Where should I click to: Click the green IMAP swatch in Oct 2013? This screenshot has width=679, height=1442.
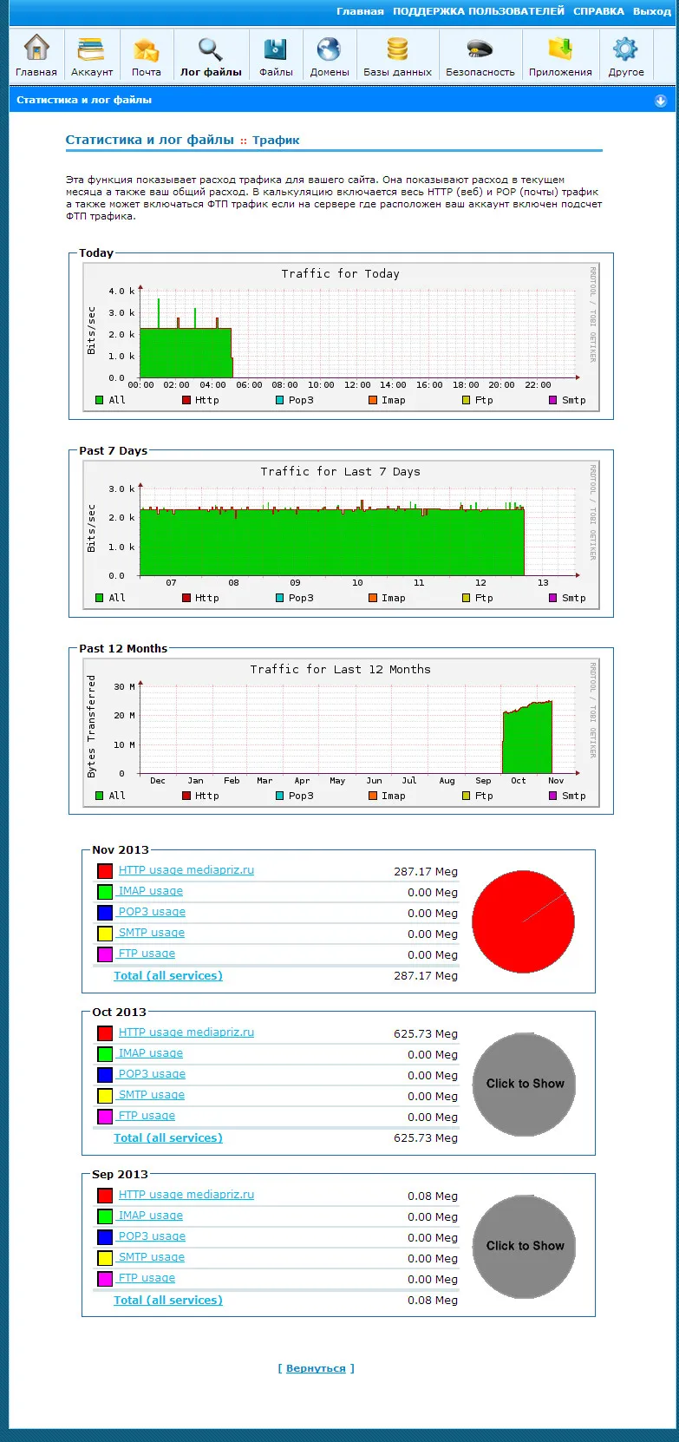(x=105, y=1054)
